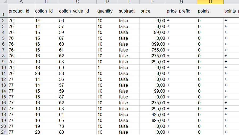Select column A header
Screen dimensions: 239x135
[21, 2]
